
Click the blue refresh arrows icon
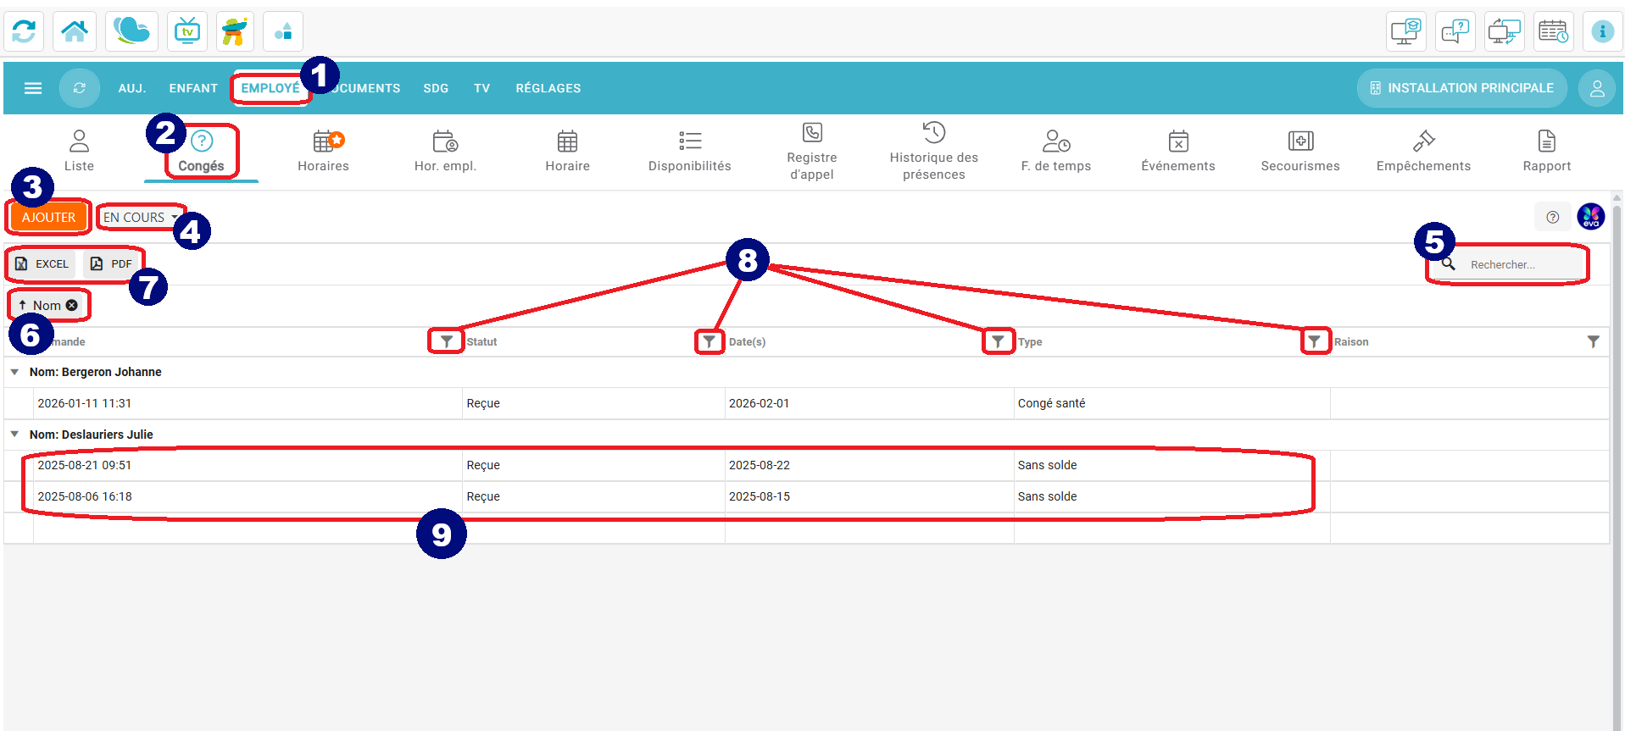[x=25, y=32]
